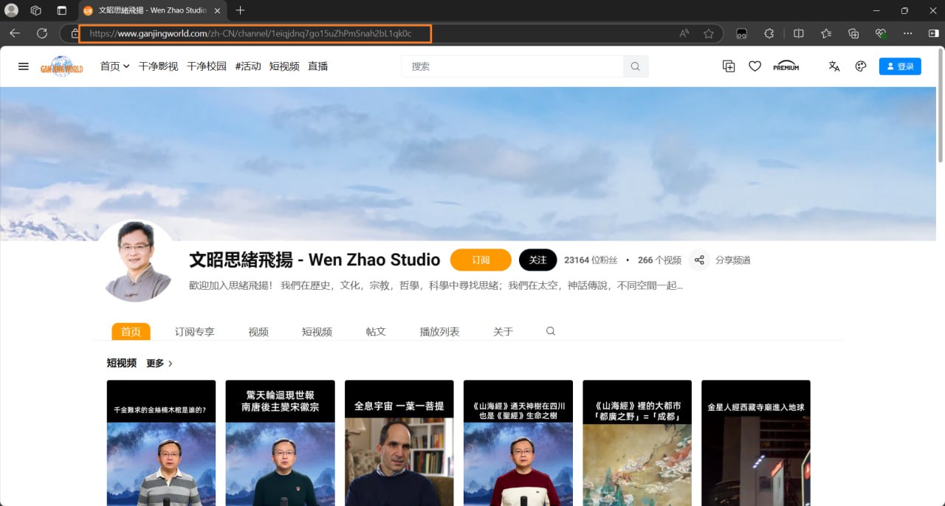This screenshot has height=506, width=945.
Task: Open browser settings ellipsis menu
Action: pyautogui.click(x=909, y=33)
